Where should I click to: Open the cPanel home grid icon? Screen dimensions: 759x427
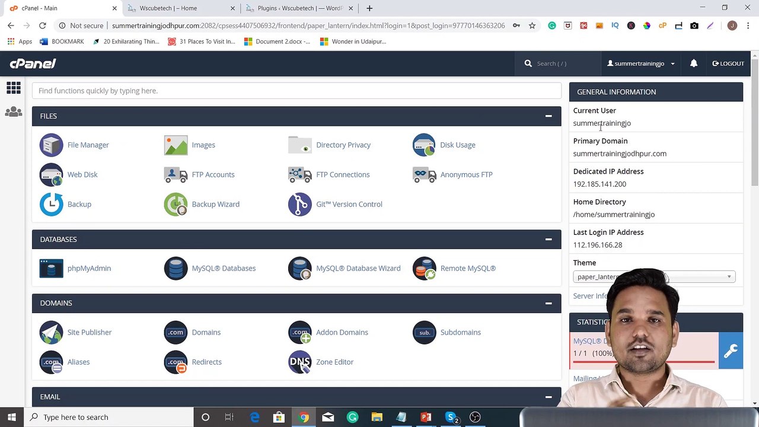click(x=13, y=88)
